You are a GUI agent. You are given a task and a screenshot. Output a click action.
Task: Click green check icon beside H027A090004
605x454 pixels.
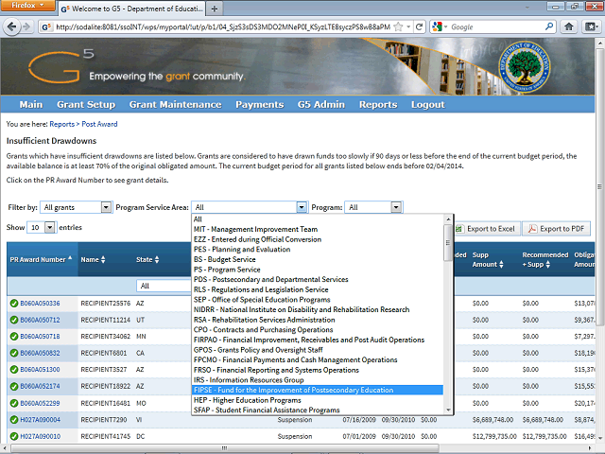[14, 419]
